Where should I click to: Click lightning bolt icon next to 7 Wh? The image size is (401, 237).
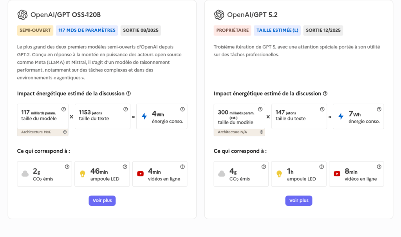coord(341,116)
